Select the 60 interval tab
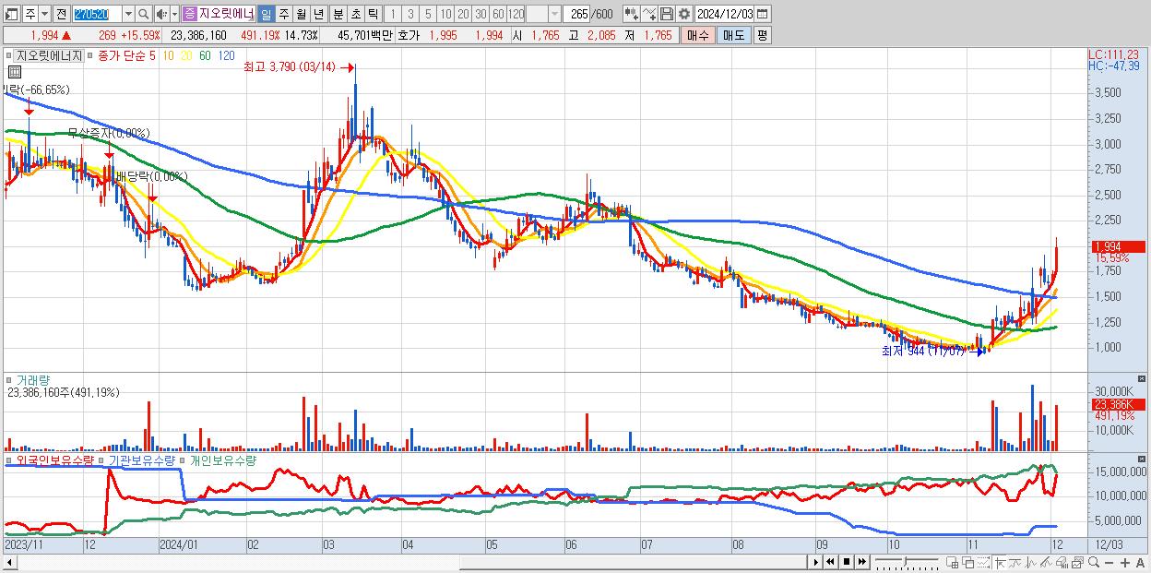The width and height of the screenshot is (1151, 573). 498,14
